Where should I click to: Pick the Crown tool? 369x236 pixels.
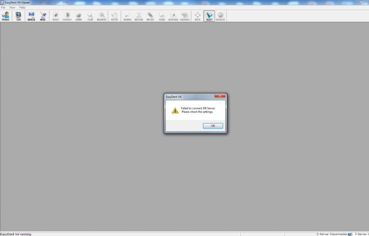click(x=162, y=16)
